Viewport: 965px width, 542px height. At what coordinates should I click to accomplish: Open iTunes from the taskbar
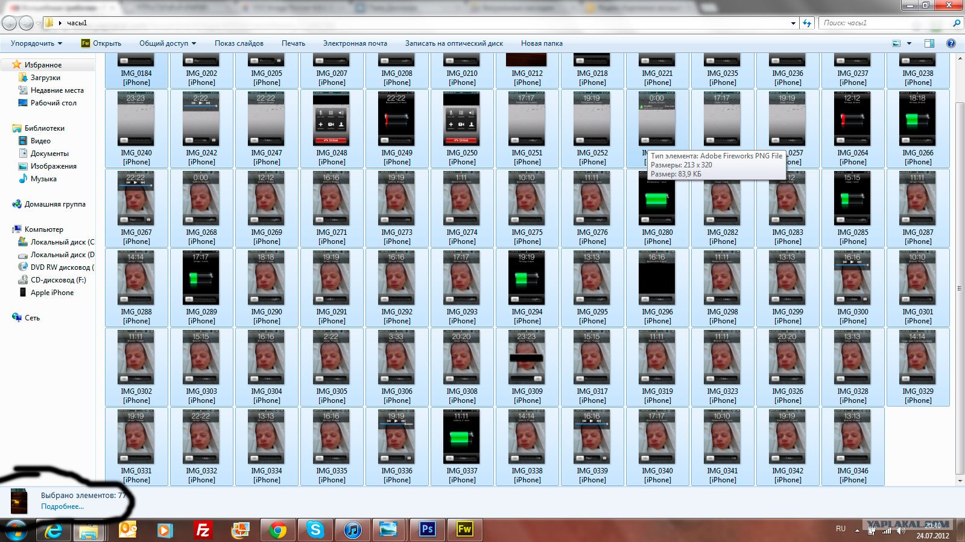(352, 530)
